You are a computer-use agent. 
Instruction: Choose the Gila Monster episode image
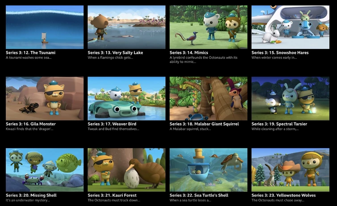tap(45, 98)
